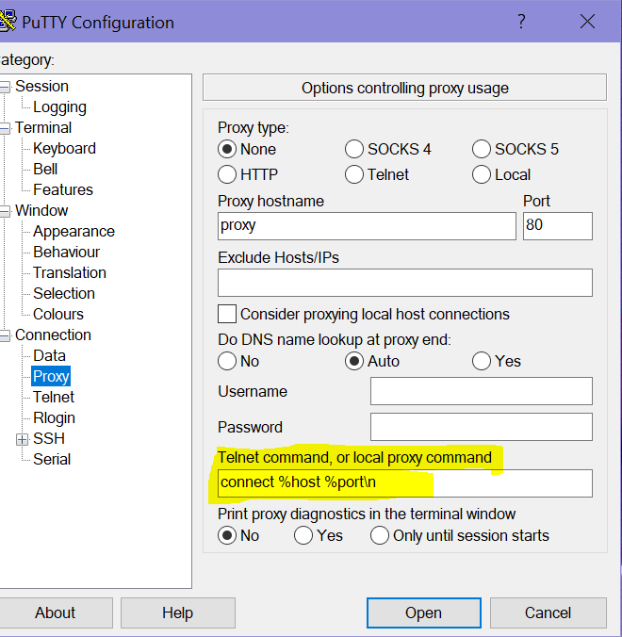Focus the proxy Port field
This screenshot has height=637, width=622.
tap(558, 226)
